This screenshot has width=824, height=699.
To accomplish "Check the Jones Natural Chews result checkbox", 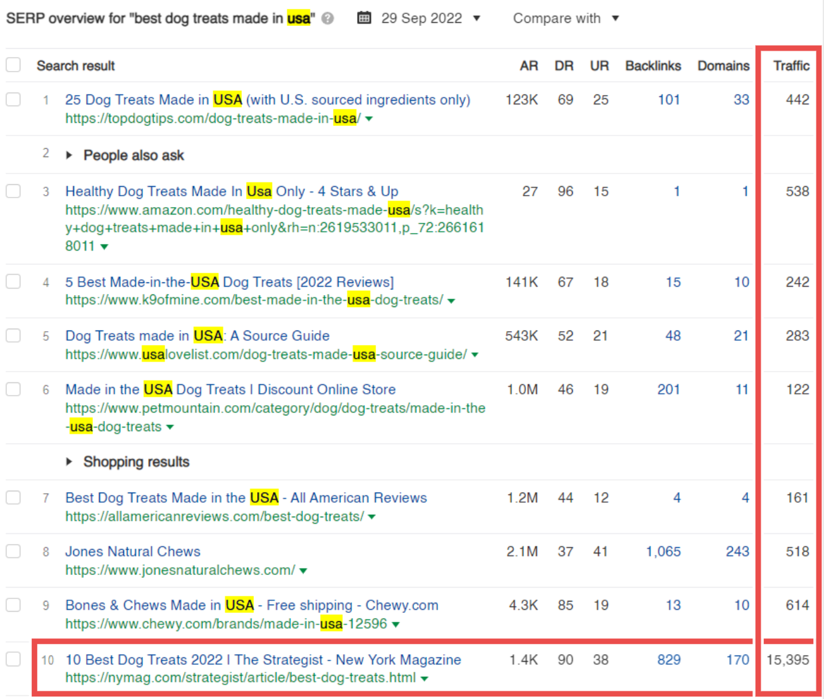I will click(x=13, y=551).
